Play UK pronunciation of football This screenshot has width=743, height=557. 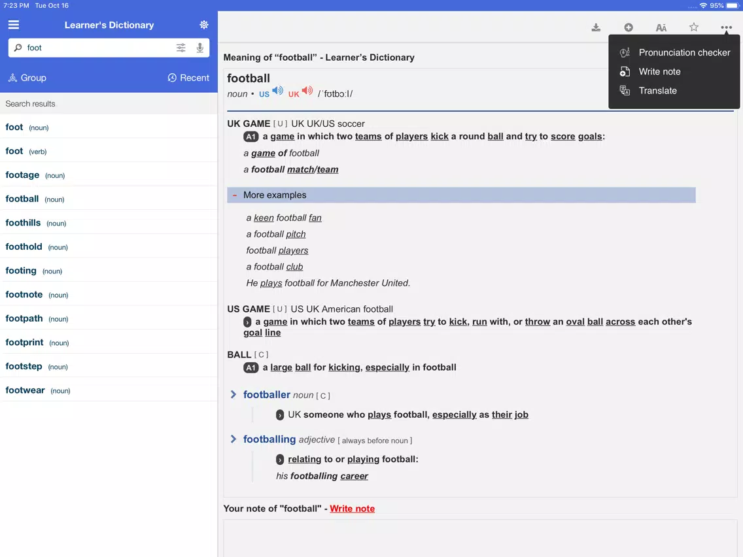(x=307, y=90)
